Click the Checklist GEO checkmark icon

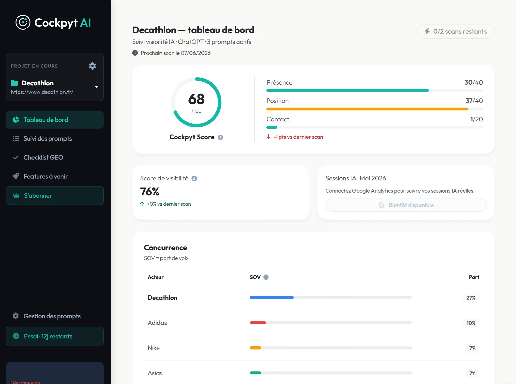(16, 157)
